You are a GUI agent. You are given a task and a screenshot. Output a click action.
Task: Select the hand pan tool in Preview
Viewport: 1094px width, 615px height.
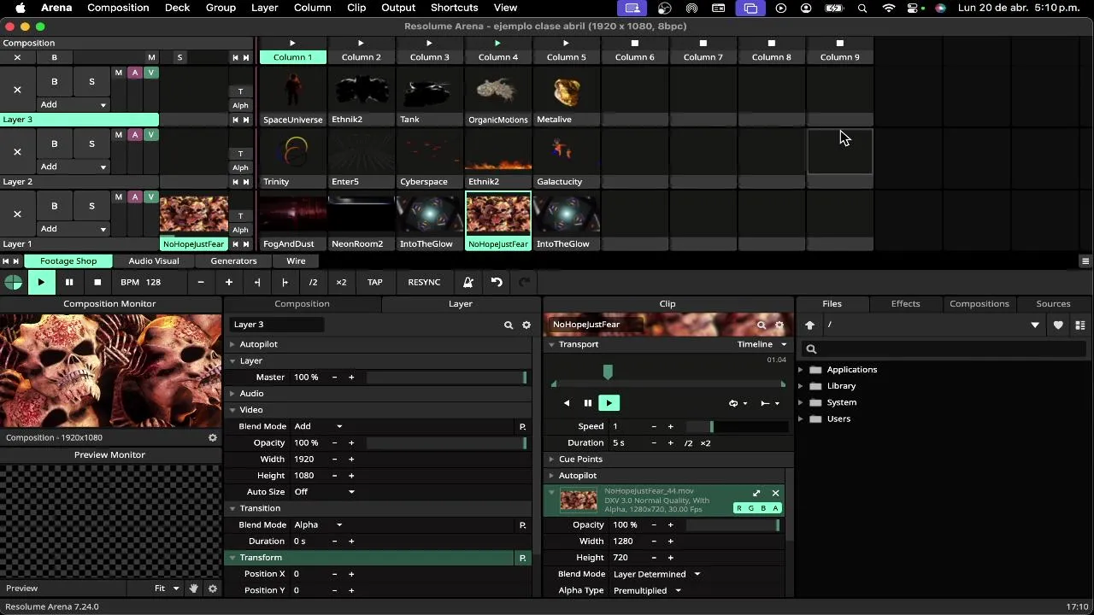point(194,589)
